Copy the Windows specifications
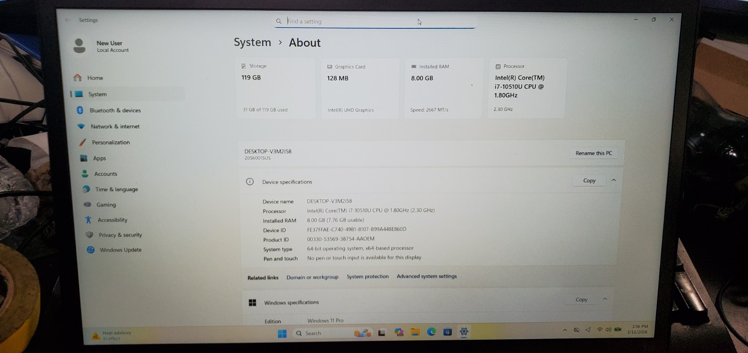The height and width of the screenshot is (353, 748). (581, 299)
